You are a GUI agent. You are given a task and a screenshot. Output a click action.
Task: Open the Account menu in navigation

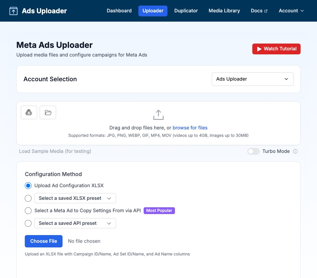point(291,11)
